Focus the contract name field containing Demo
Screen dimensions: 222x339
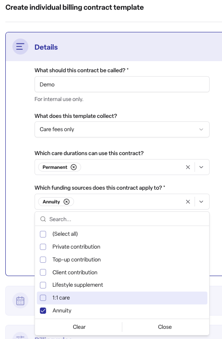(x=122, y=84)
